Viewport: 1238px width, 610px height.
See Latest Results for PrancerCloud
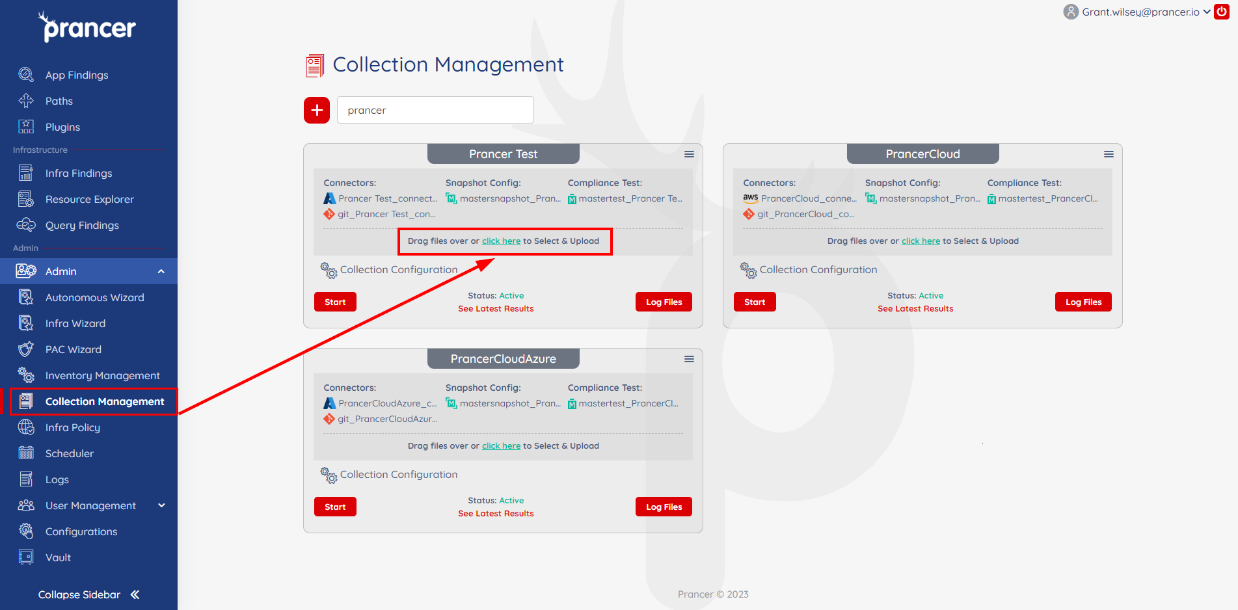coord(915,309)
